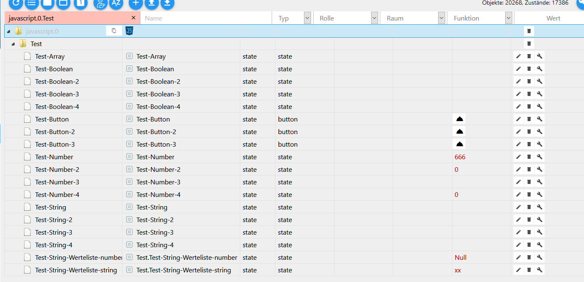The height and width of the screenshot is (282, 584).
Task: Open custom settings wrench for Test-Button
Action: pos(540,119)
